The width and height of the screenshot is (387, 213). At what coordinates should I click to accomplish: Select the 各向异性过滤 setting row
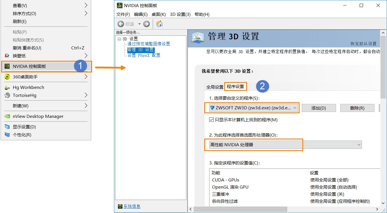295,201
